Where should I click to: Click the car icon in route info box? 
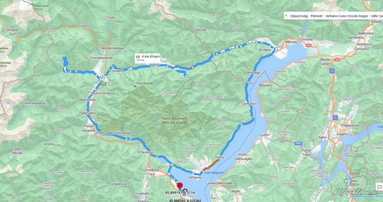pos(138,57)
